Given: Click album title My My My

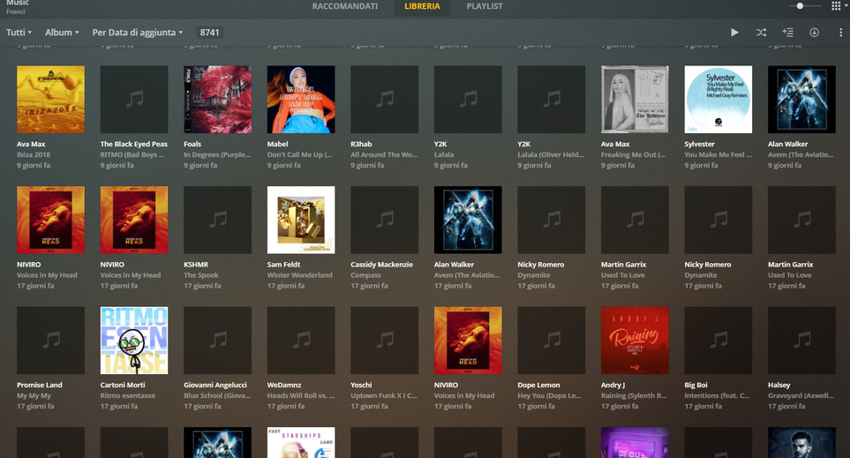Looking at the screenshot, I should coord(34,395).
